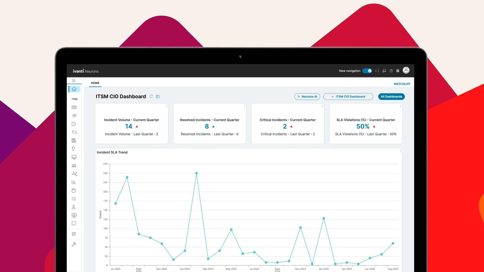Viewport: 484px width, 272px height.
Task: Open the app launcher grid in top bar
Action: pos(398,71)
